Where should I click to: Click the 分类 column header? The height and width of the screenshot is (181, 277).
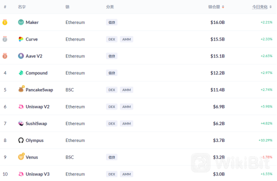coord(110,7)
